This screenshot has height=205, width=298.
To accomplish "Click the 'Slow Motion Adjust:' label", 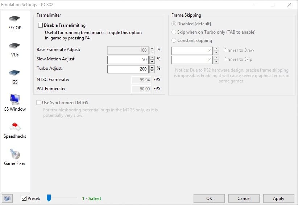I will pyautogui.click(x=56, y=59).
